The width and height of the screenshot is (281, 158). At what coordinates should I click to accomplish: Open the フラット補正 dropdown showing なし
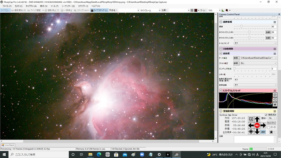pyautogui.click(x=258, y=63)
